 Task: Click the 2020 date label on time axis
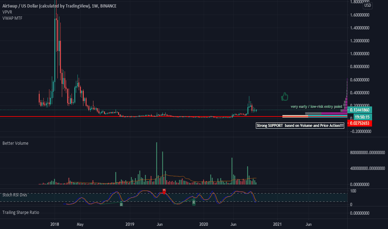click(204, 224)
